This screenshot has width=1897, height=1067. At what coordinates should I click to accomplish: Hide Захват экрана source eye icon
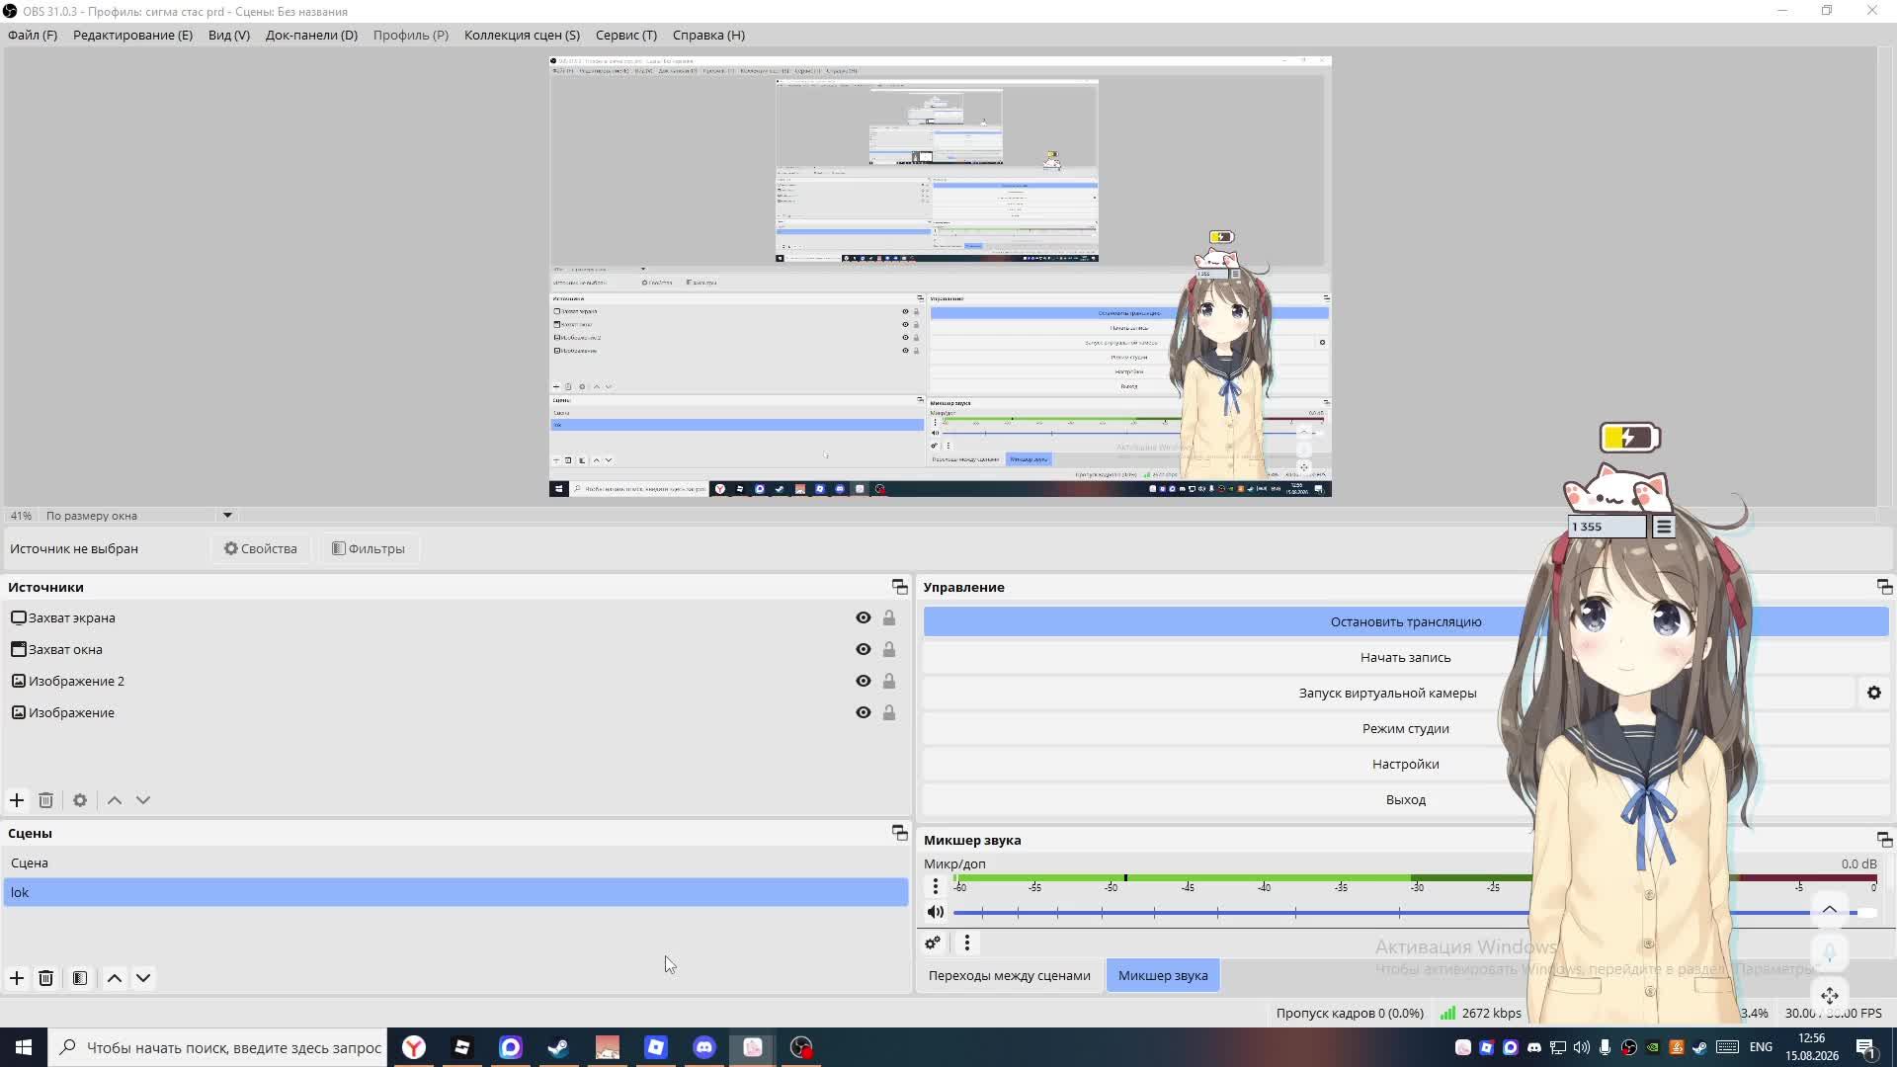864,617
